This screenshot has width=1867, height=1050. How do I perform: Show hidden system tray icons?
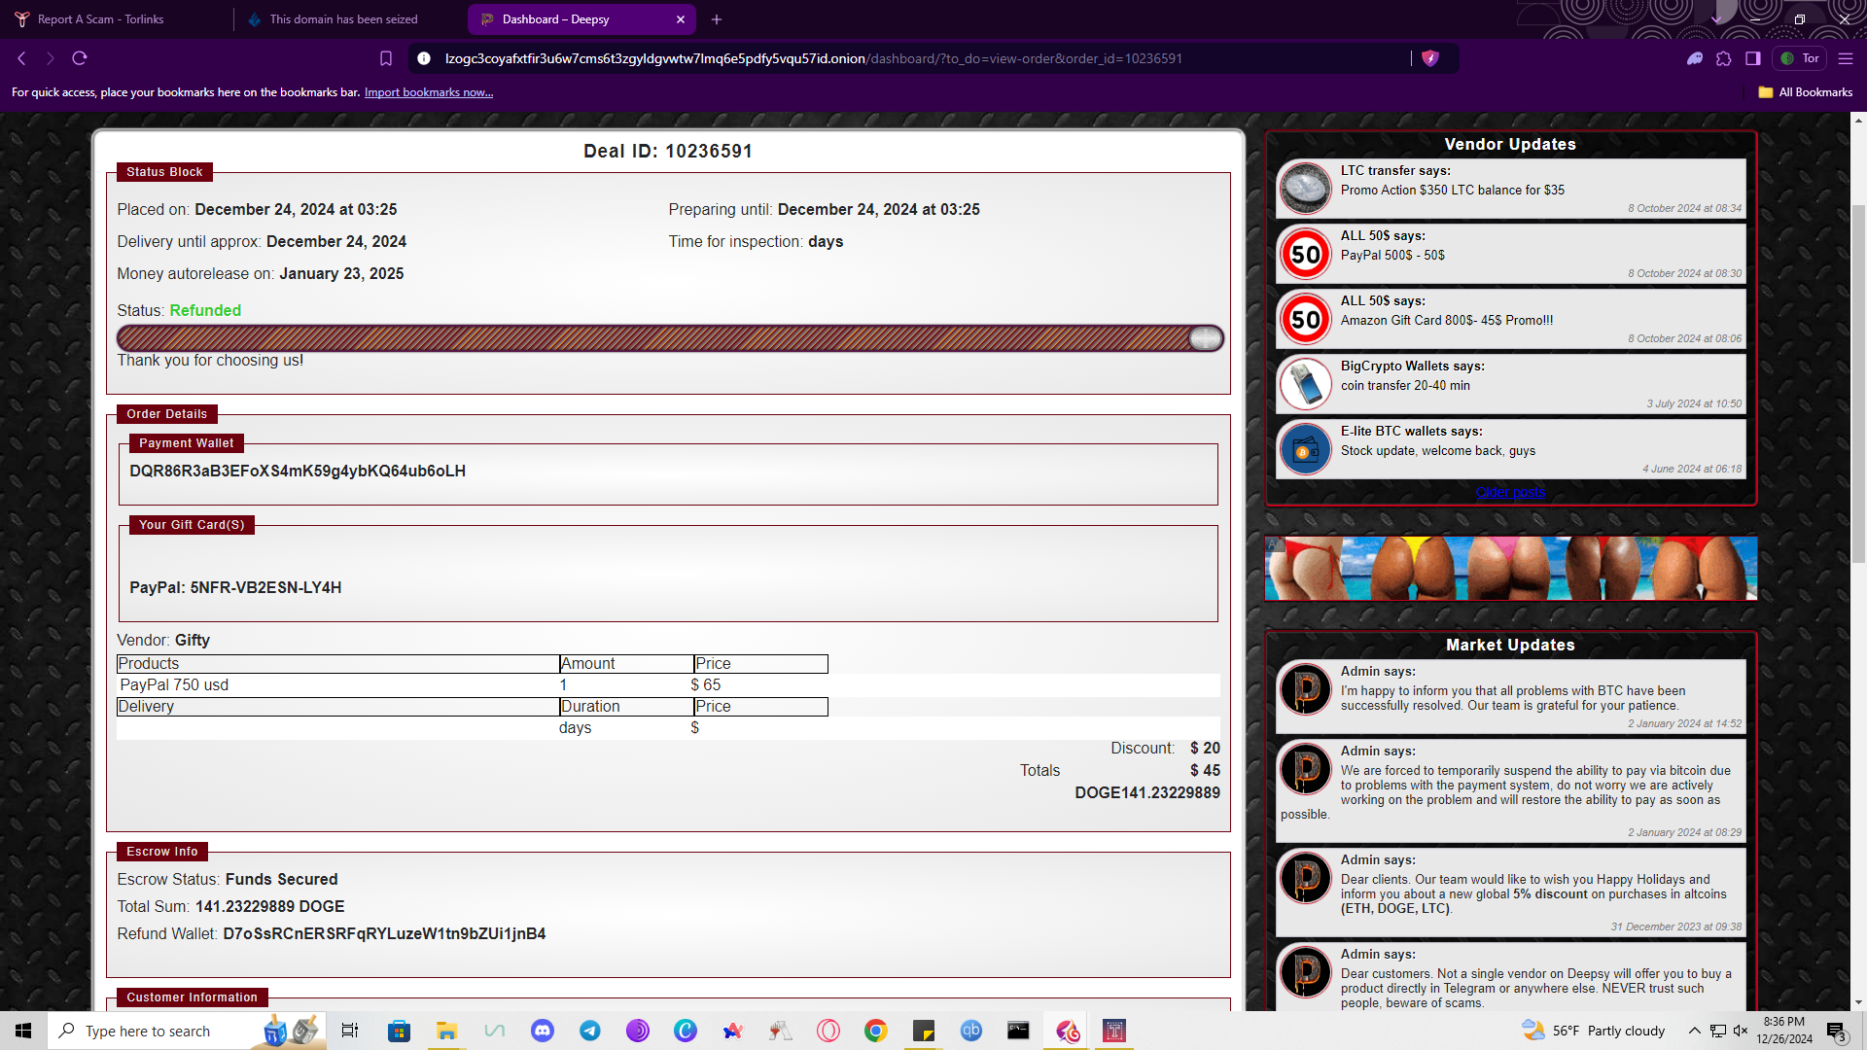(1694, 1031)
